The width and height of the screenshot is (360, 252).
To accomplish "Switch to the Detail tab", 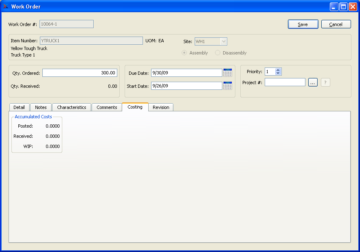I will 19,107.
